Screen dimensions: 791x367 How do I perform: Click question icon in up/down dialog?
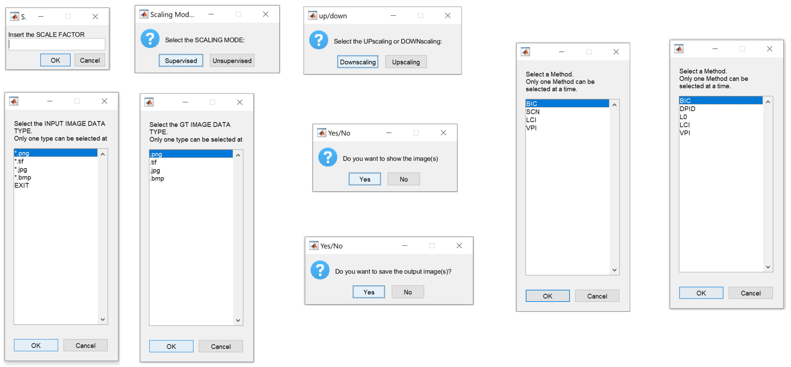point(318,40)
